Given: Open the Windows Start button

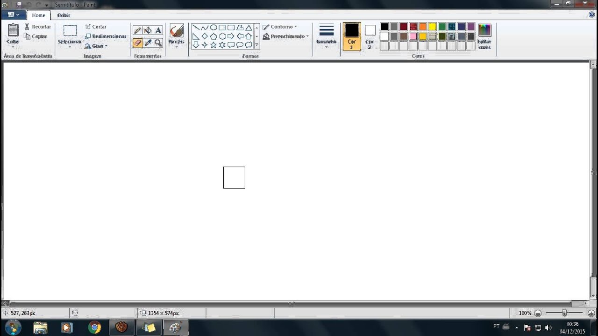Looking at the screenshot, I should point(13,328).
